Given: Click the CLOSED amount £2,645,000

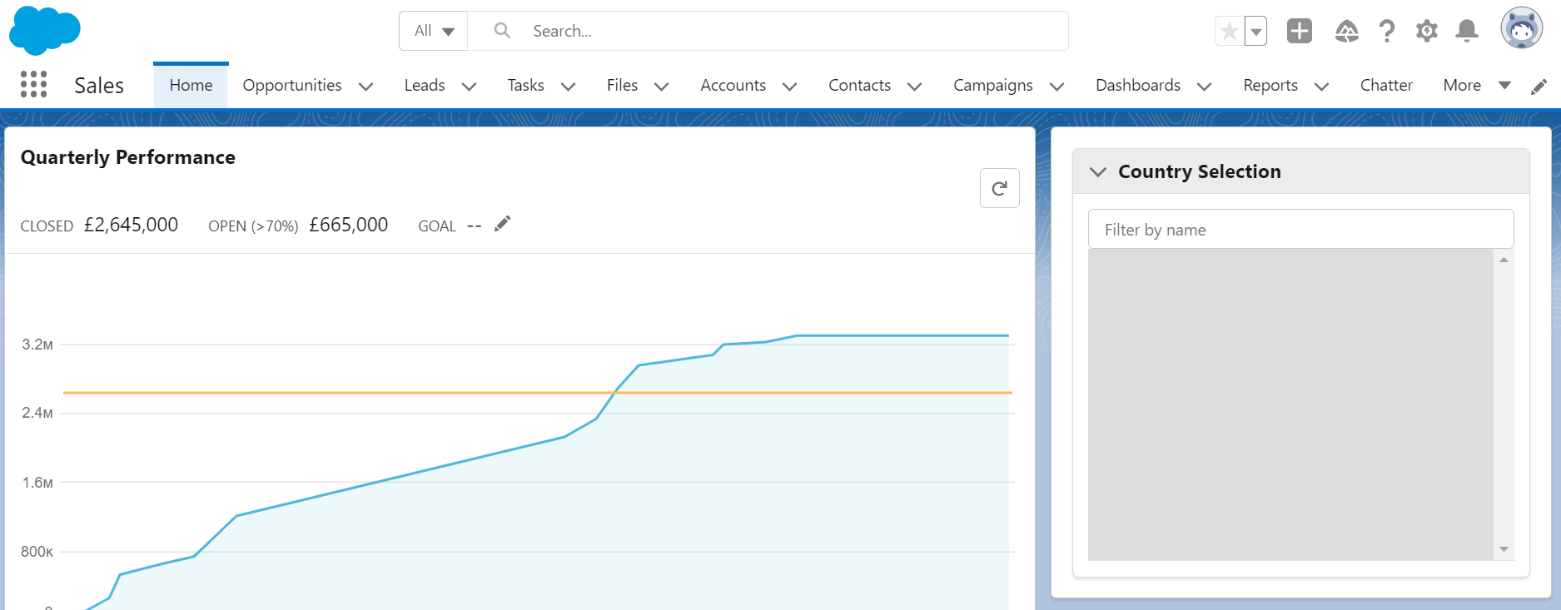Looking at the screenshot, I should tap(131, 225).
